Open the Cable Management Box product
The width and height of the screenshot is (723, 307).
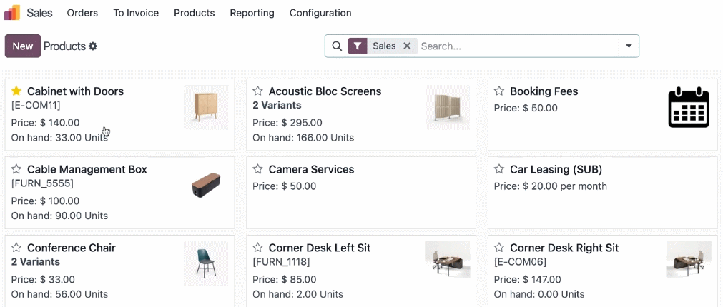point(87,170)
